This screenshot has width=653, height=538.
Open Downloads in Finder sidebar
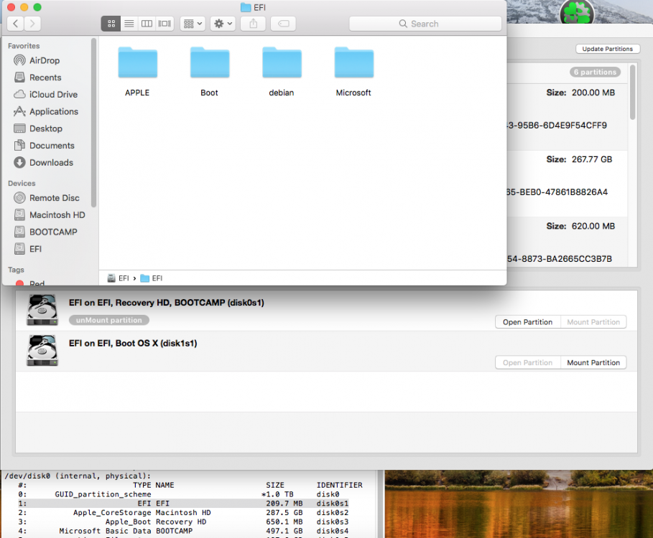coord(51,163)
